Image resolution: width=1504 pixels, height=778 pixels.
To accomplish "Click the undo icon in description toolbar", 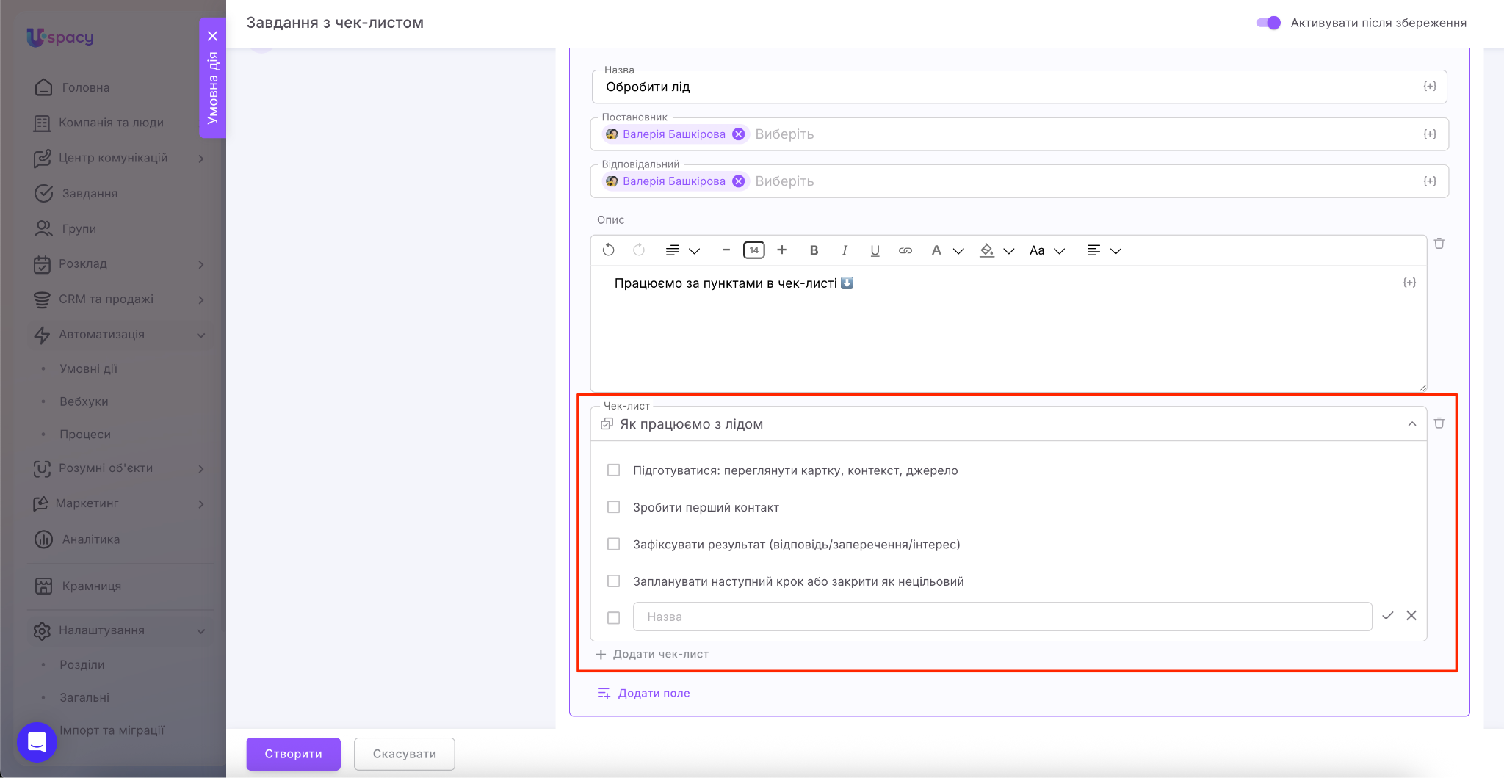I will [608, 250].
